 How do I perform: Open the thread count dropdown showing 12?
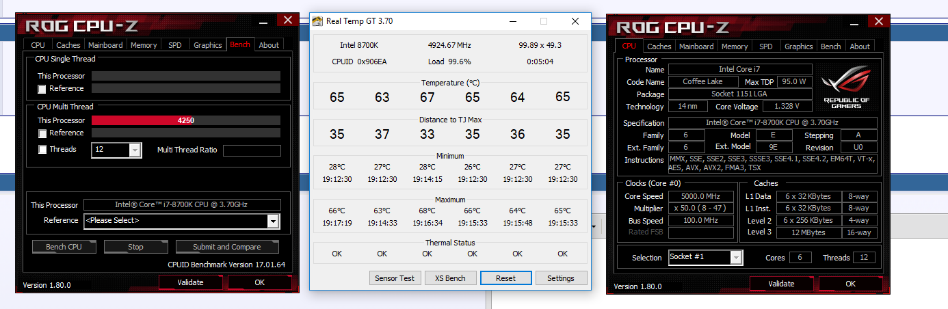pos(135,150)
